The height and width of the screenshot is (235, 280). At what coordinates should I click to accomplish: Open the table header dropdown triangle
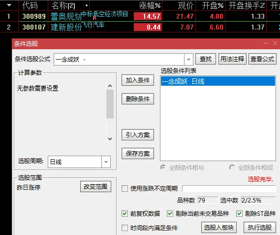[9, 5]
